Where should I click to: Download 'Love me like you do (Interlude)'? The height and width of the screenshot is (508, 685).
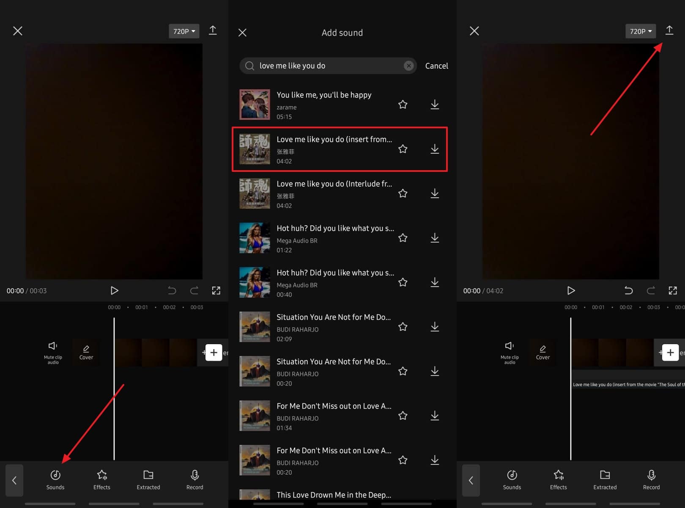tap(435, 193)
